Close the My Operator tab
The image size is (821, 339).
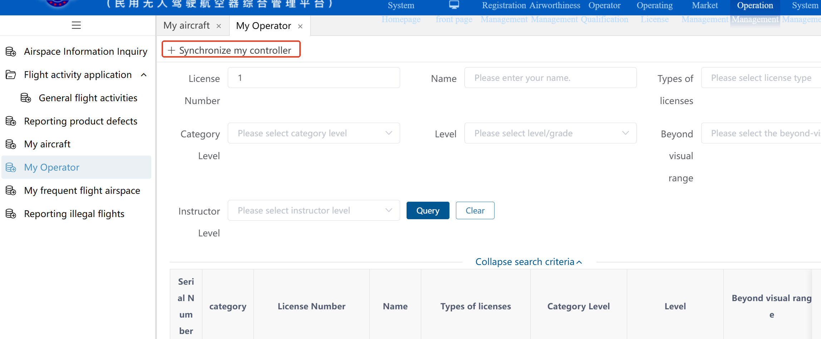pos(300,26)
